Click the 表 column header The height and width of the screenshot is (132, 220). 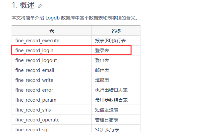[x=52, y=31]
